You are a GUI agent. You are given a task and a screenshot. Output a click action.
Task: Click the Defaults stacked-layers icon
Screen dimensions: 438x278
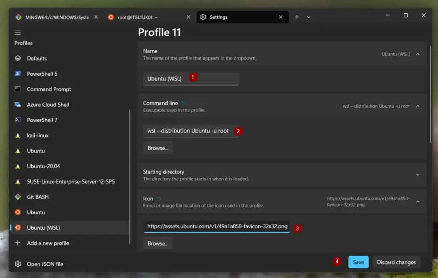18,58
